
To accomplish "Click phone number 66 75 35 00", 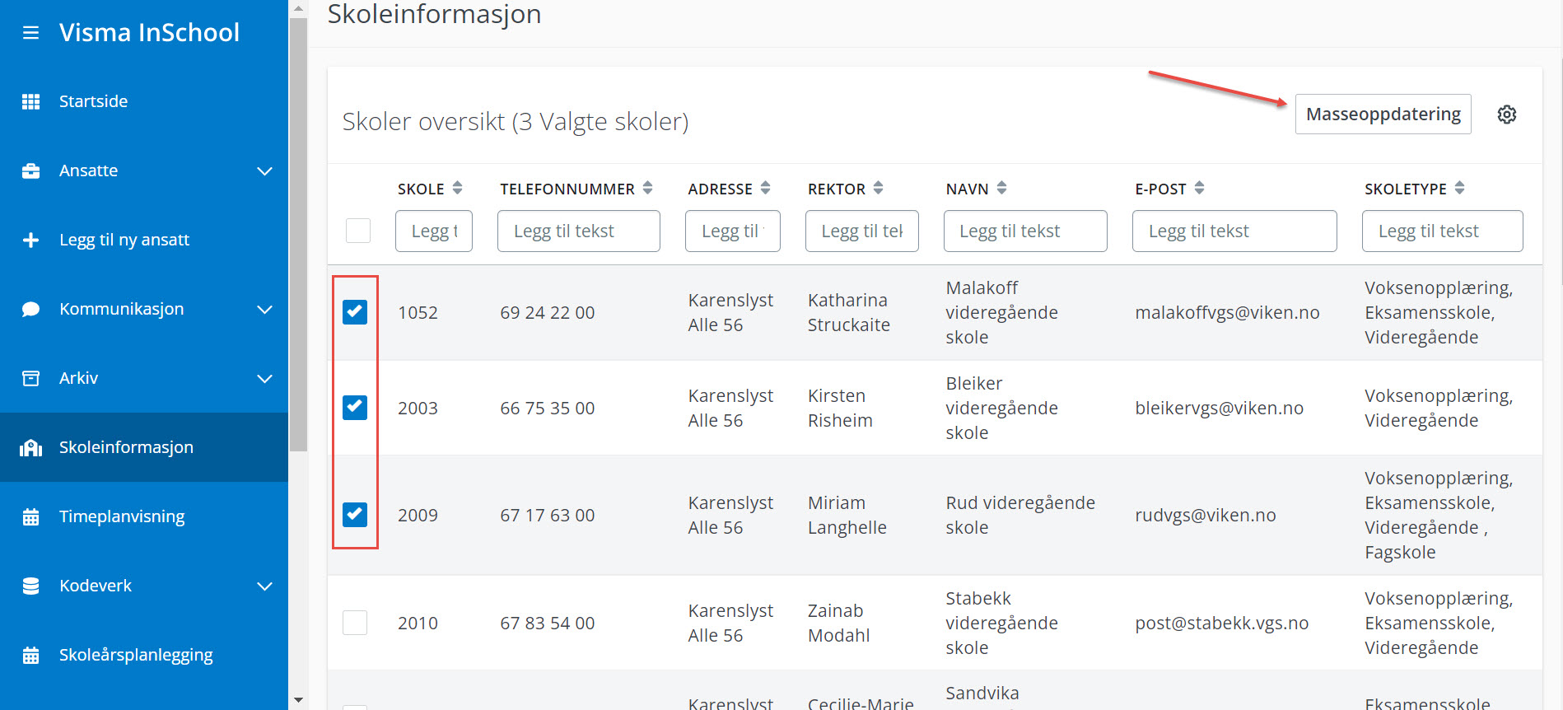I will pyautogui.click(x=547, y=409).
